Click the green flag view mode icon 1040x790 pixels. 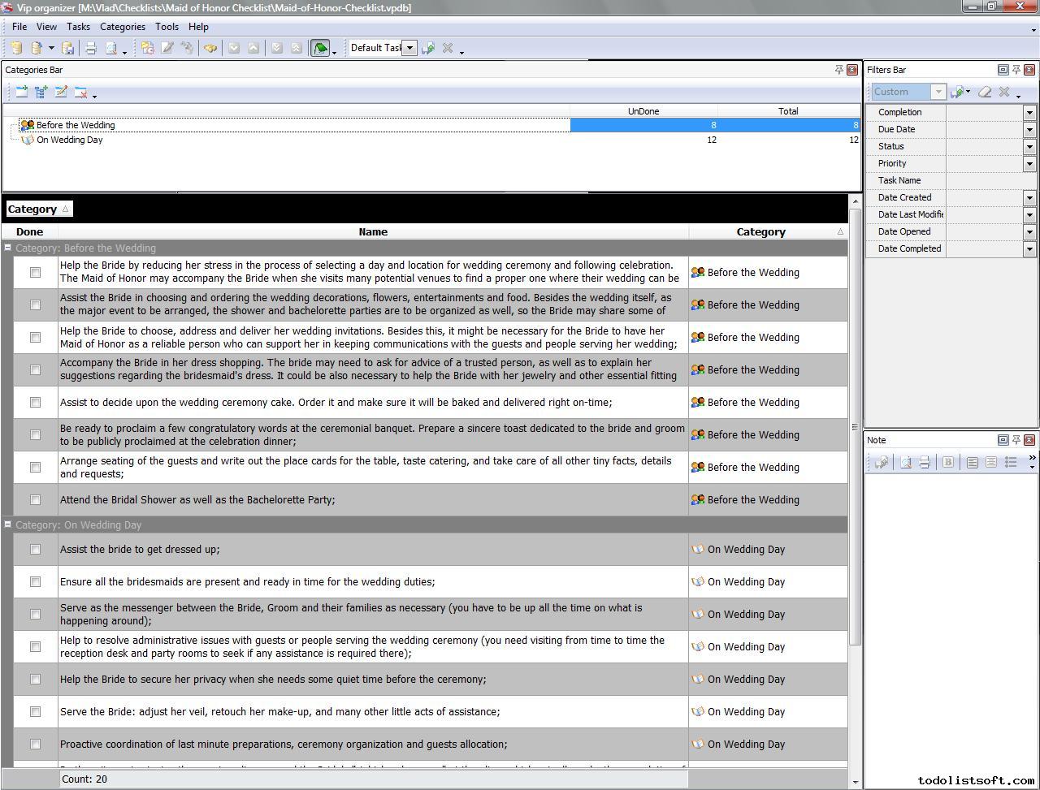point(320,48)
